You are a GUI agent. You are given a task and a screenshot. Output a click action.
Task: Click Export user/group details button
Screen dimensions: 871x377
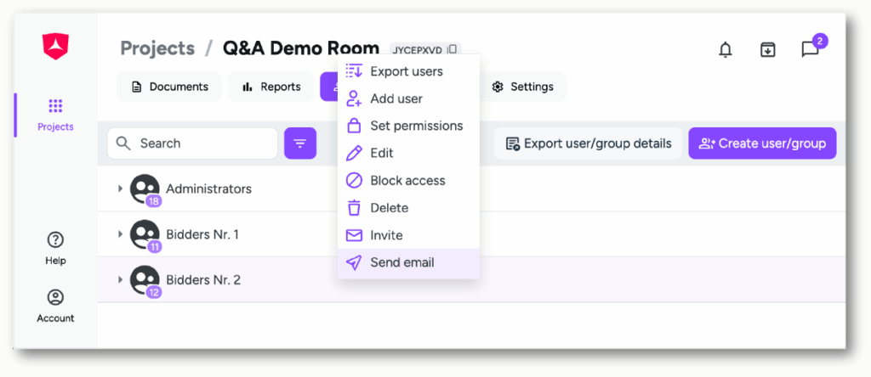tap(588, 143)
